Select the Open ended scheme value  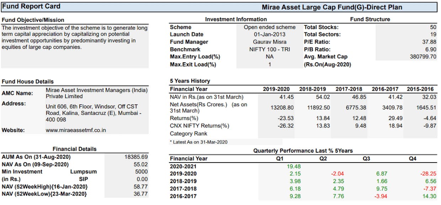point(270,27)
